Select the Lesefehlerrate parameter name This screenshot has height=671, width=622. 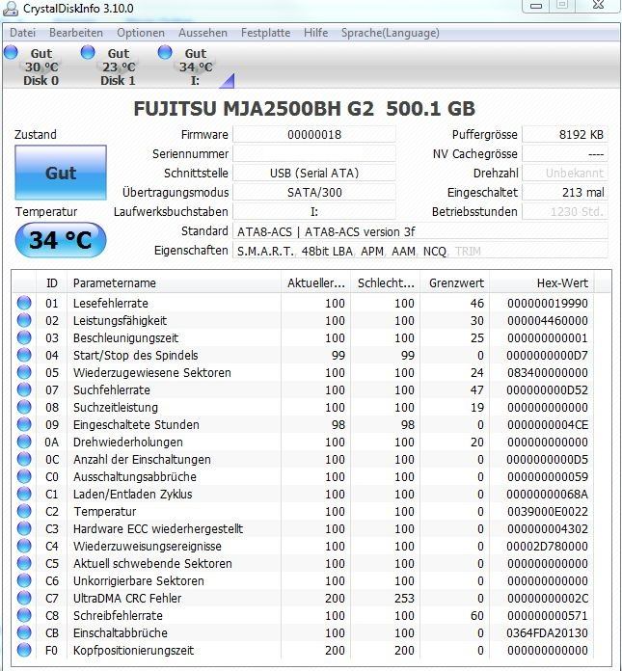pyautogui.click(x=111, y=304)
